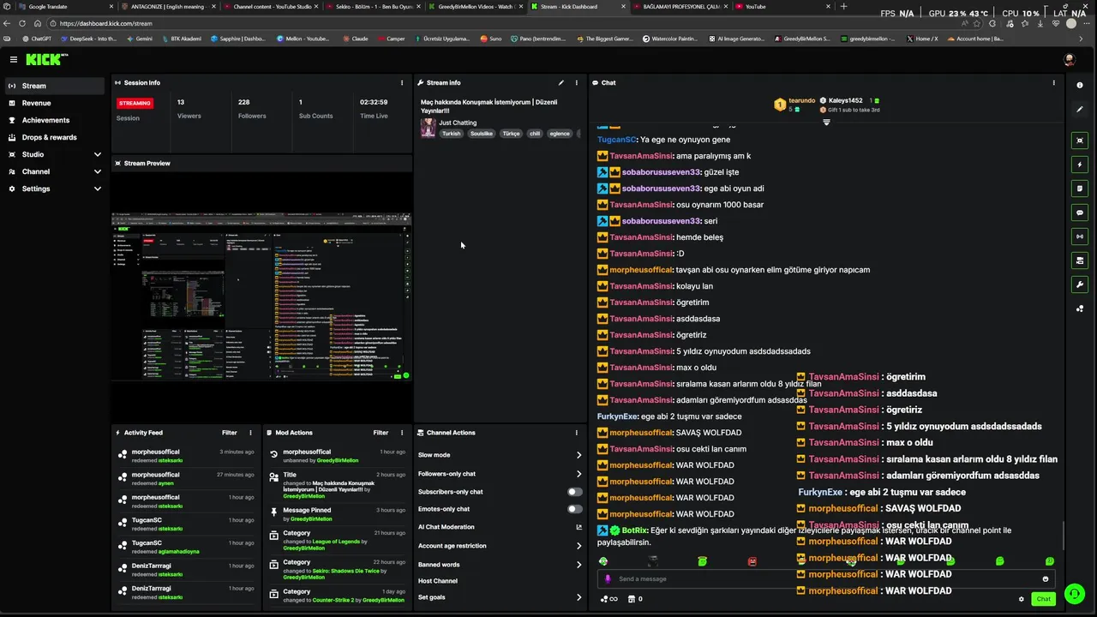Viewport: 1097px width, 617px height.
Task: Toggle the wrench panel icon in right sidebar
Action: click(x=1080, y=285)
